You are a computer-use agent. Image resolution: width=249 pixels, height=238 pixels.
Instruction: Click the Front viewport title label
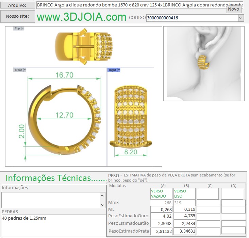click(18, 70)
